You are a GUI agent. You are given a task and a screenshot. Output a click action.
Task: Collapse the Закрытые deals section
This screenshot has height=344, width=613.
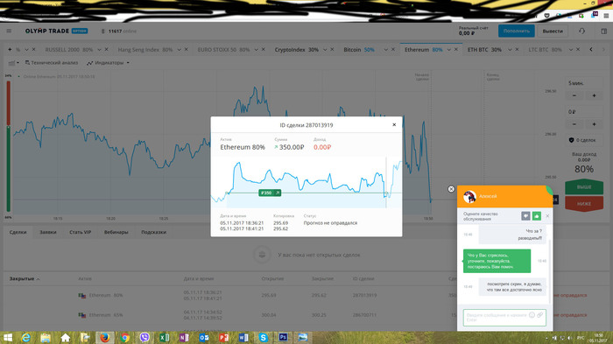pyautogui.click(x=25, y=278)
